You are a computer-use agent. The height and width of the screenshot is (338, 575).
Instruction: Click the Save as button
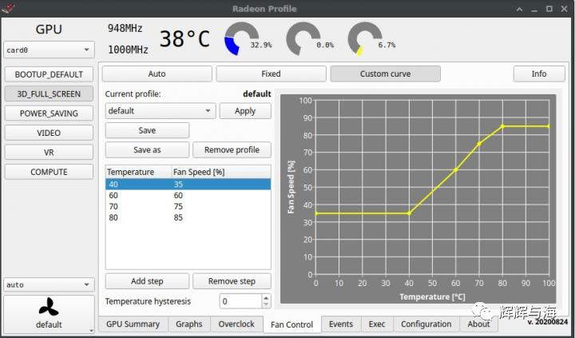click(147, 149)
